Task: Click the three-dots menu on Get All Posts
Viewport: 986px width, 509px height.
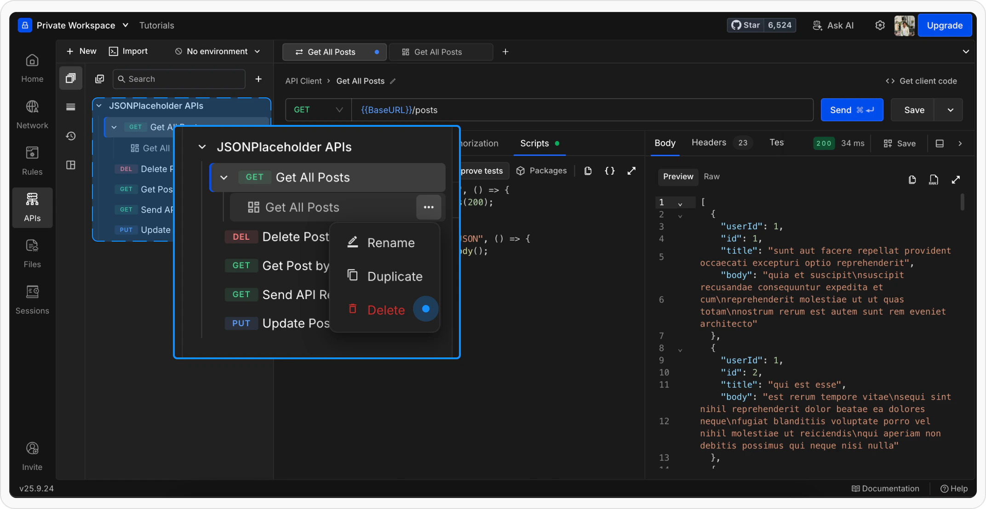Action: pos(428,207)
